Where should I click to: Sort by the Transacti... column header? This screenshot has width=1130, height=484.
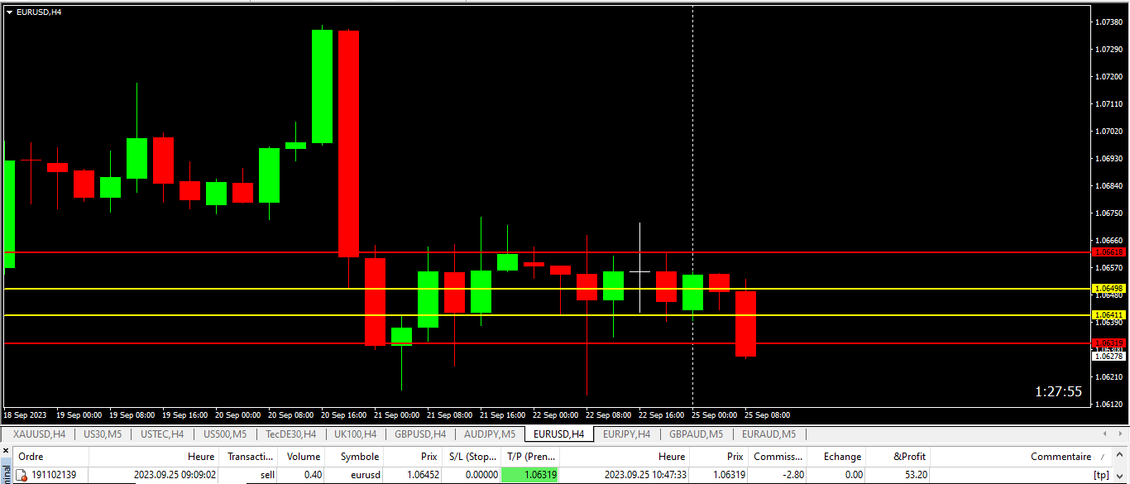pyautogui.click(x=250, y=456)
